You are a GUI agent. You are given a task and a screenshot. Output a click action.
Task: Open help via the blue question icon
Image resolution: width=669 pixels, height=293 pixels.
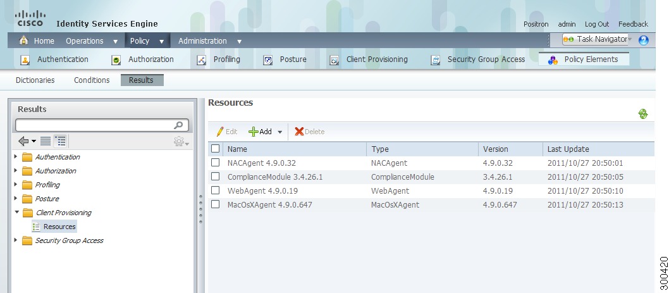[644, 40]
